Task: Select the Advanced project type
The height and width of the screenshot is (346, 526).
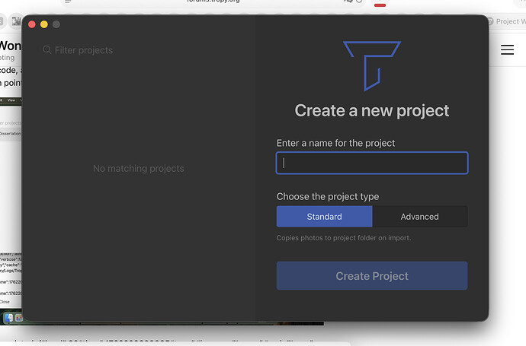Action: (420, 217)
